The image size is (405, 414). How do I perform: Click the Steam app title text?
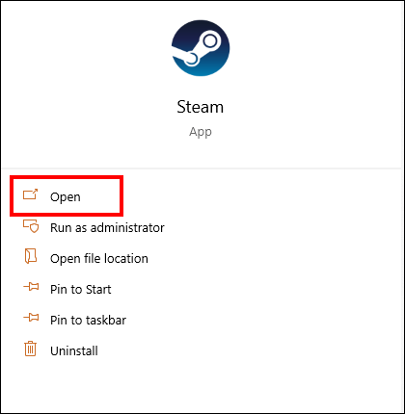(x=201, y=107)
